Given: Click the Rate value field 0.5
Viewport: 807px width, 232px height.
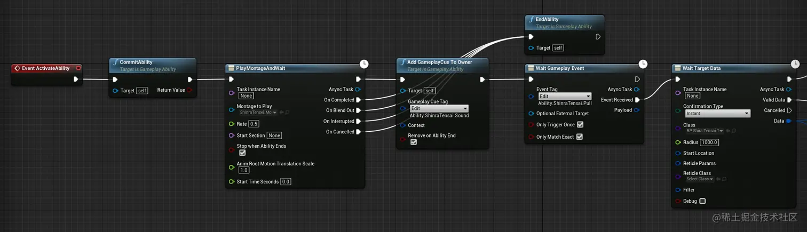Looking at the screenshot, I should (x=254, y=124).
